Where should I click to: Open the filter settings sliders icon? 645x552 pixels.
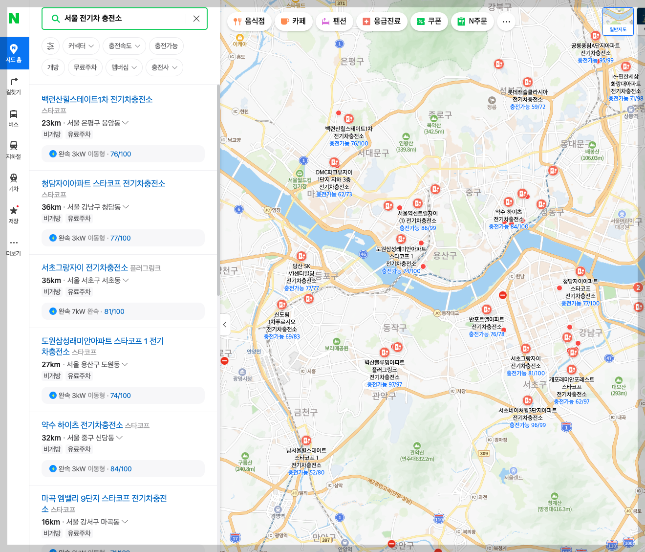click(x=51, y=46)
